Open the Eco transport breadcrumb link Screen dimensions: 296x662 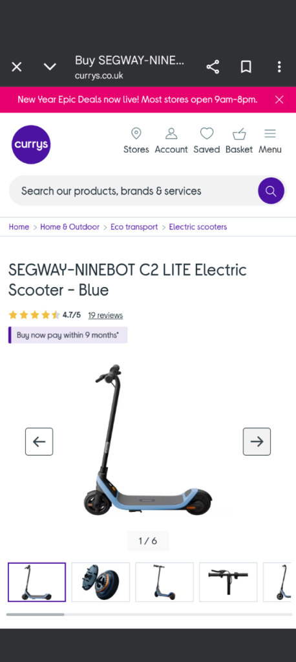click(134, 227)
